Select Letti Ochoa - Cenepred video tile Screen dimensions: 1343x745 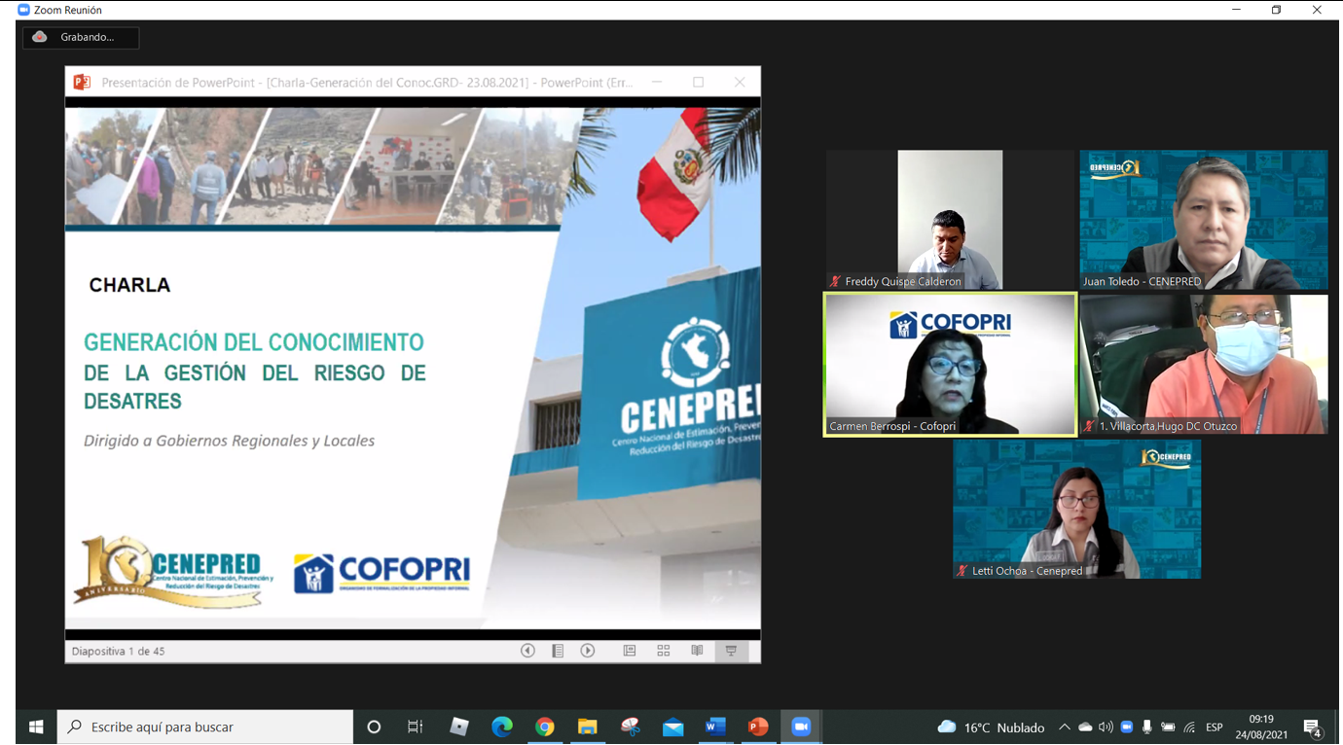tap(1076, 510)
